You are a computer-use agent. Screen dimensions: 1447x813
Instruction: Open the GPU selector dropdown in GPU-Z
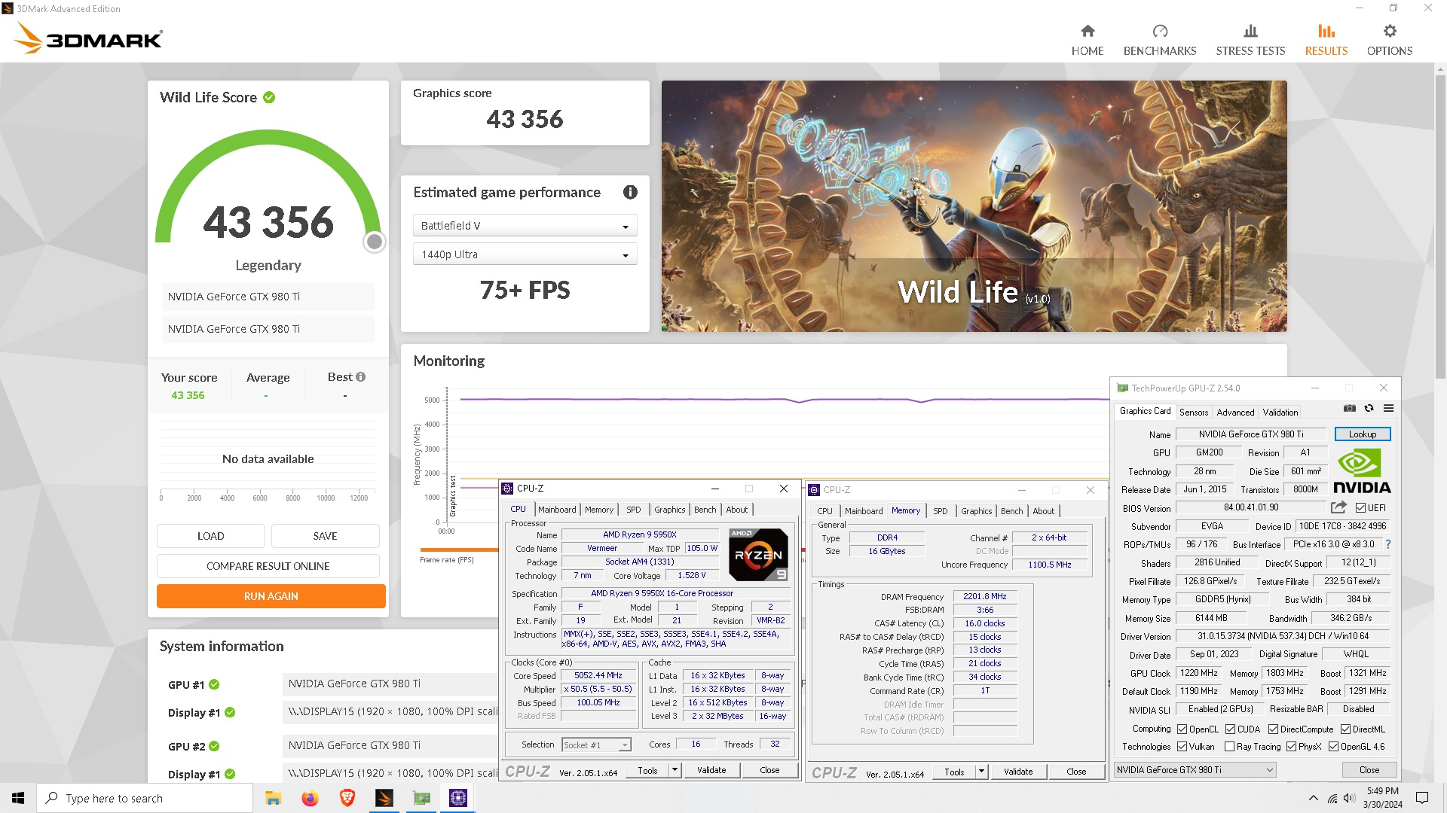click(1195, 770)
